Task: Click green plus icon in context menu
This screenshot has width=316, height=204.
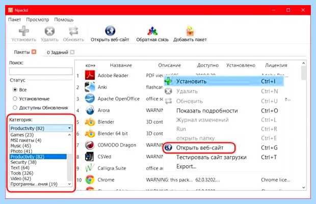Action: tap(168, 81)
